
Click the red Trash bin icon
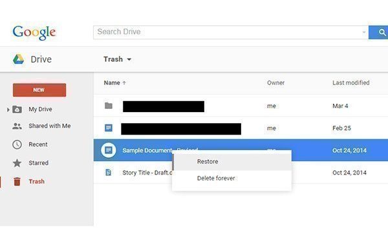point(17,182)
